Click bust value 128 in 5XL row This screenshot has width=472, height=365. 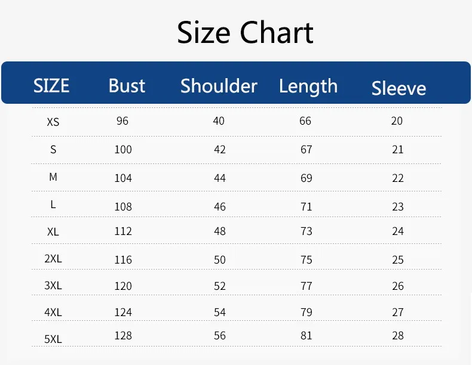(x=123, y=335)
